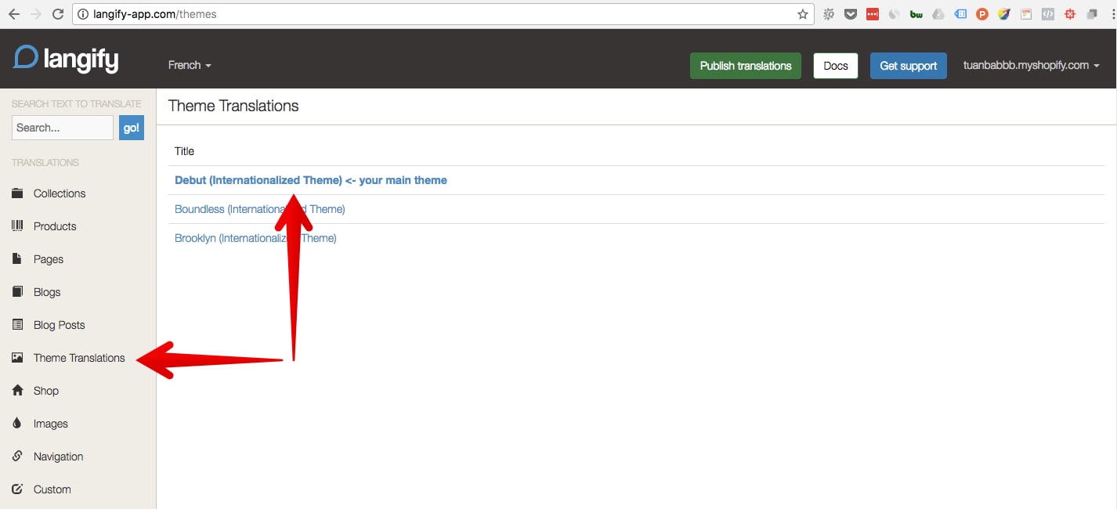1117x509 pixels.
Task: Open the Brooklyn theme link
Action: click(255, 238)
